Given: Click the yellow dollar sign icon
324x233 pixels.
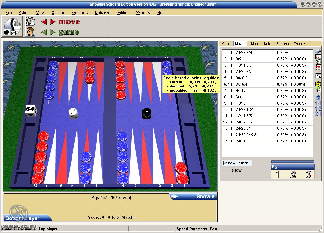Looking at the screenshot, I should tap(318, 84).
